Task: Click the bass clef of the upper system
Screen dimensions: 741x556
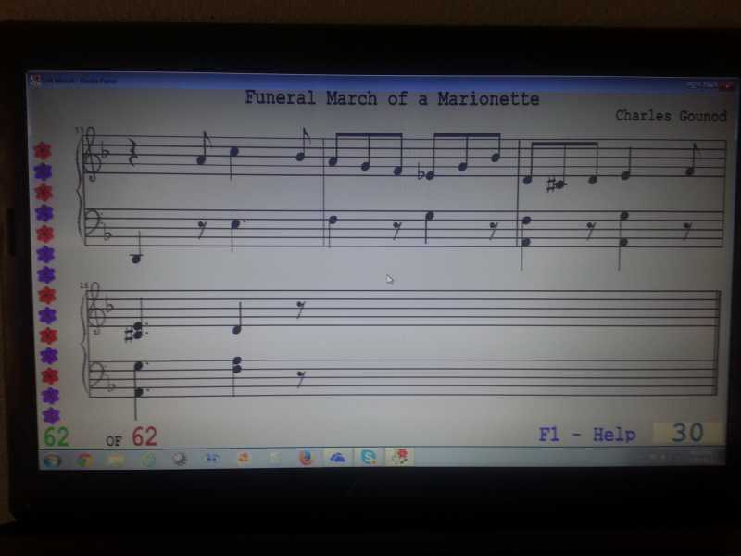Action: coord(92,221)
